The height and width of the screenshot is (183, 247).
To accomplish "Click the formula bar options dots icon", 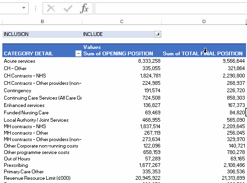I will point(36,8).
